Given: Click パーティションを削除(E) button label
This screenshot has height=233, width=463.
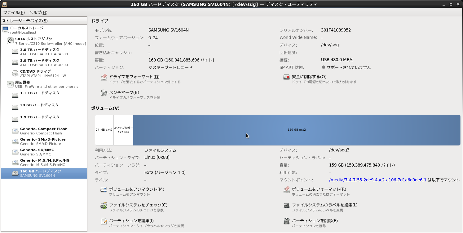Looking at the screenshot, I should [x=315, y=221].
